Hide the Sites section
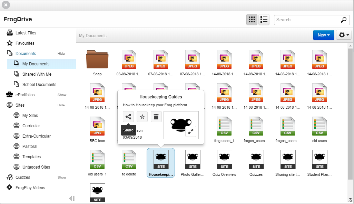Screen dimensions: 354x204 click(x=61, y=105)
